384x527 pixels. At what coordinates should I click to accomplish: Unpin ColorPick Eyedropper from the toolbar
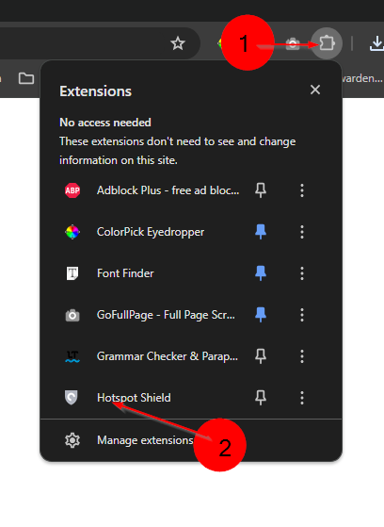coord(261,232)
